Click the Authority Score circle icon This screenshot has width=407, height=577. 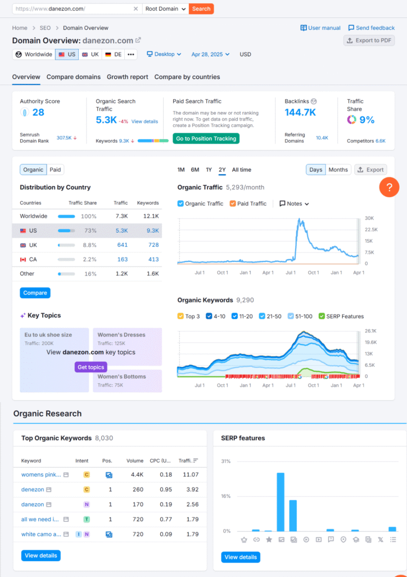24,113
